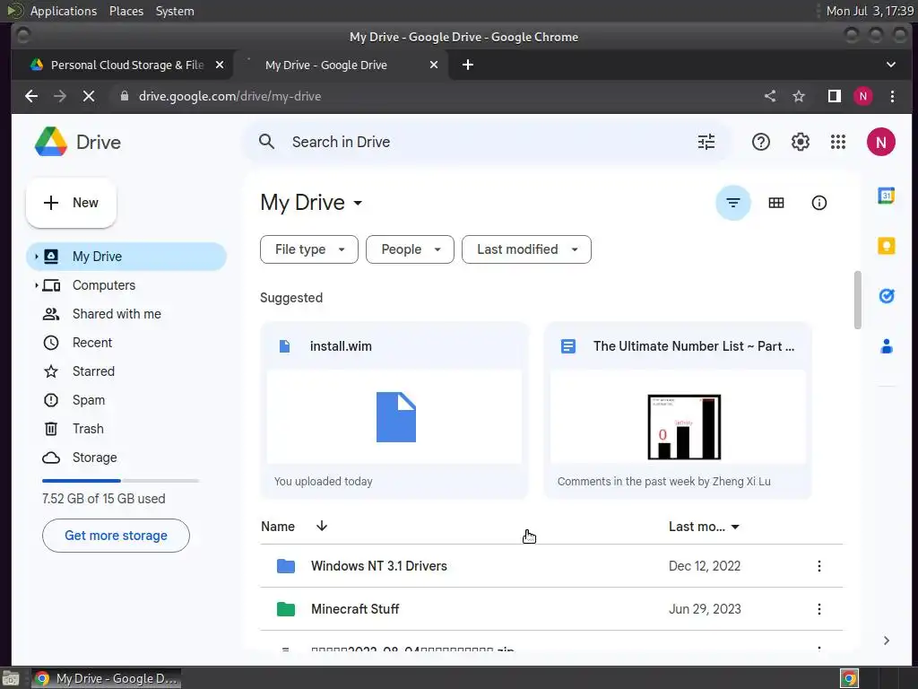Open more actions for Minecraft Stuff
The width and height of the screenshot is (918, 689).
[818, 609]
